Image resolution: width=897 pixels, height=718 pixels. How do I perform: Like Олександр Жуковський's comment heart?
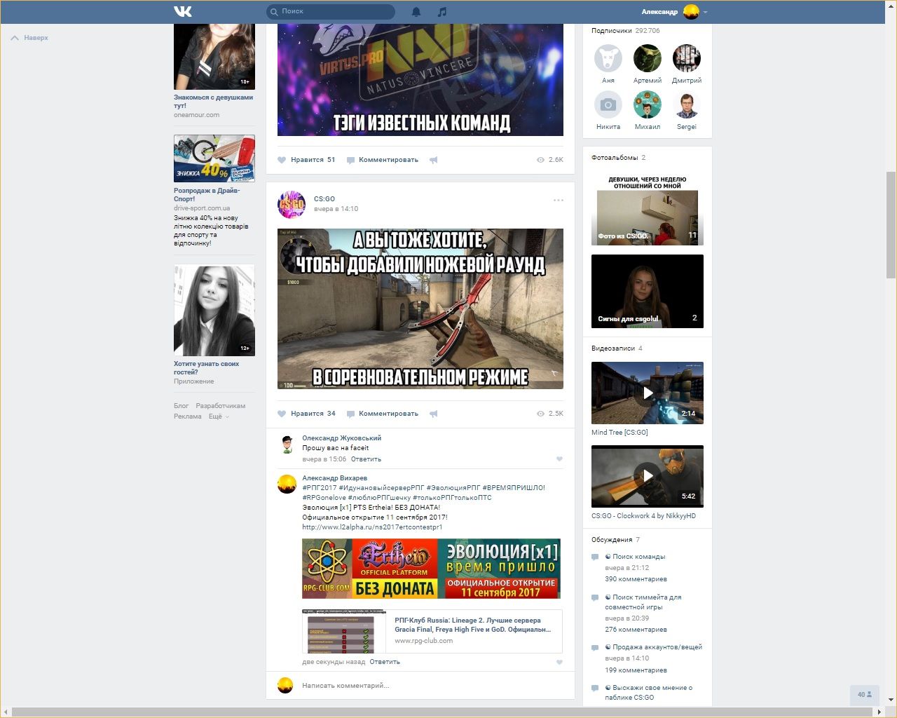[559, 459]
